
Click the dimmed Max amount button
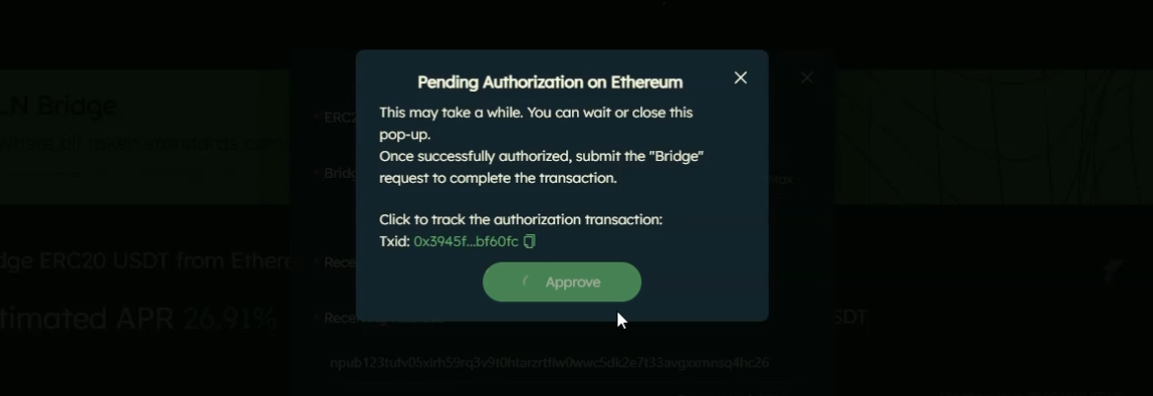tap(781, 180)
